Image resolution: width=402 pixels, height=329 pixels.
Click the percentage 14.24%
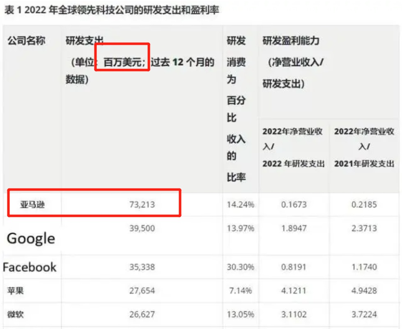(241, 205)
